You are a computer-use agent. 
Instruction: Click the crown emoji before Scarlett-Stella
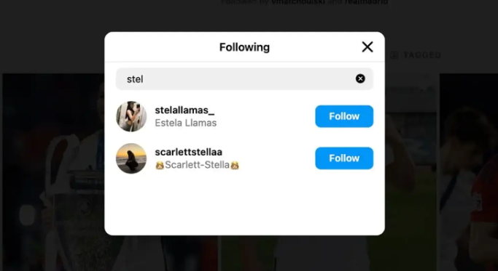pyautogui.click(x=160, y=165)
